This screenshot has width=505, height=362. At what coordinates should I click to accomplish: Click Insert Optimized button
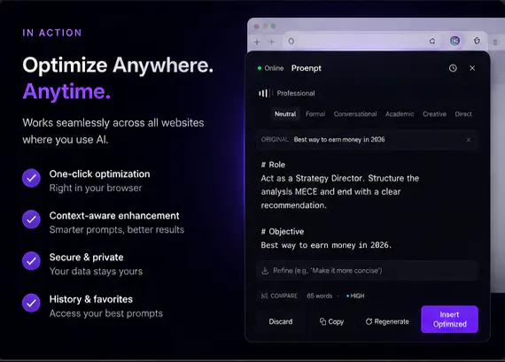449,320
